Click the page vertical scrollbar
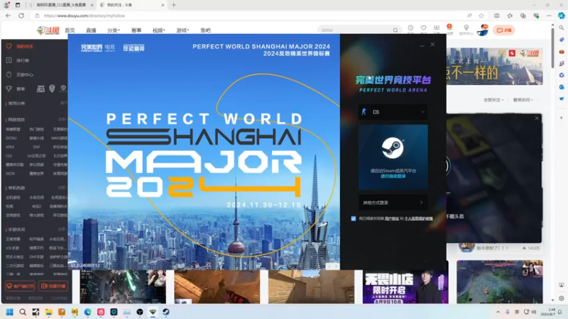568x319 pixels. [x=552, y=47]
